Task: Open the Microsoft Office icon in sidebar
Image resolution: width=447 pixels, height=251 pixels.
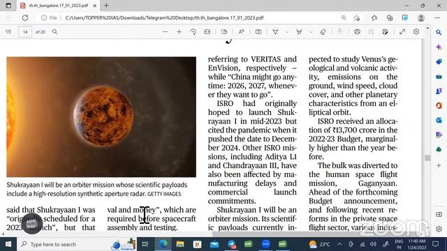Action: point(439,105)
